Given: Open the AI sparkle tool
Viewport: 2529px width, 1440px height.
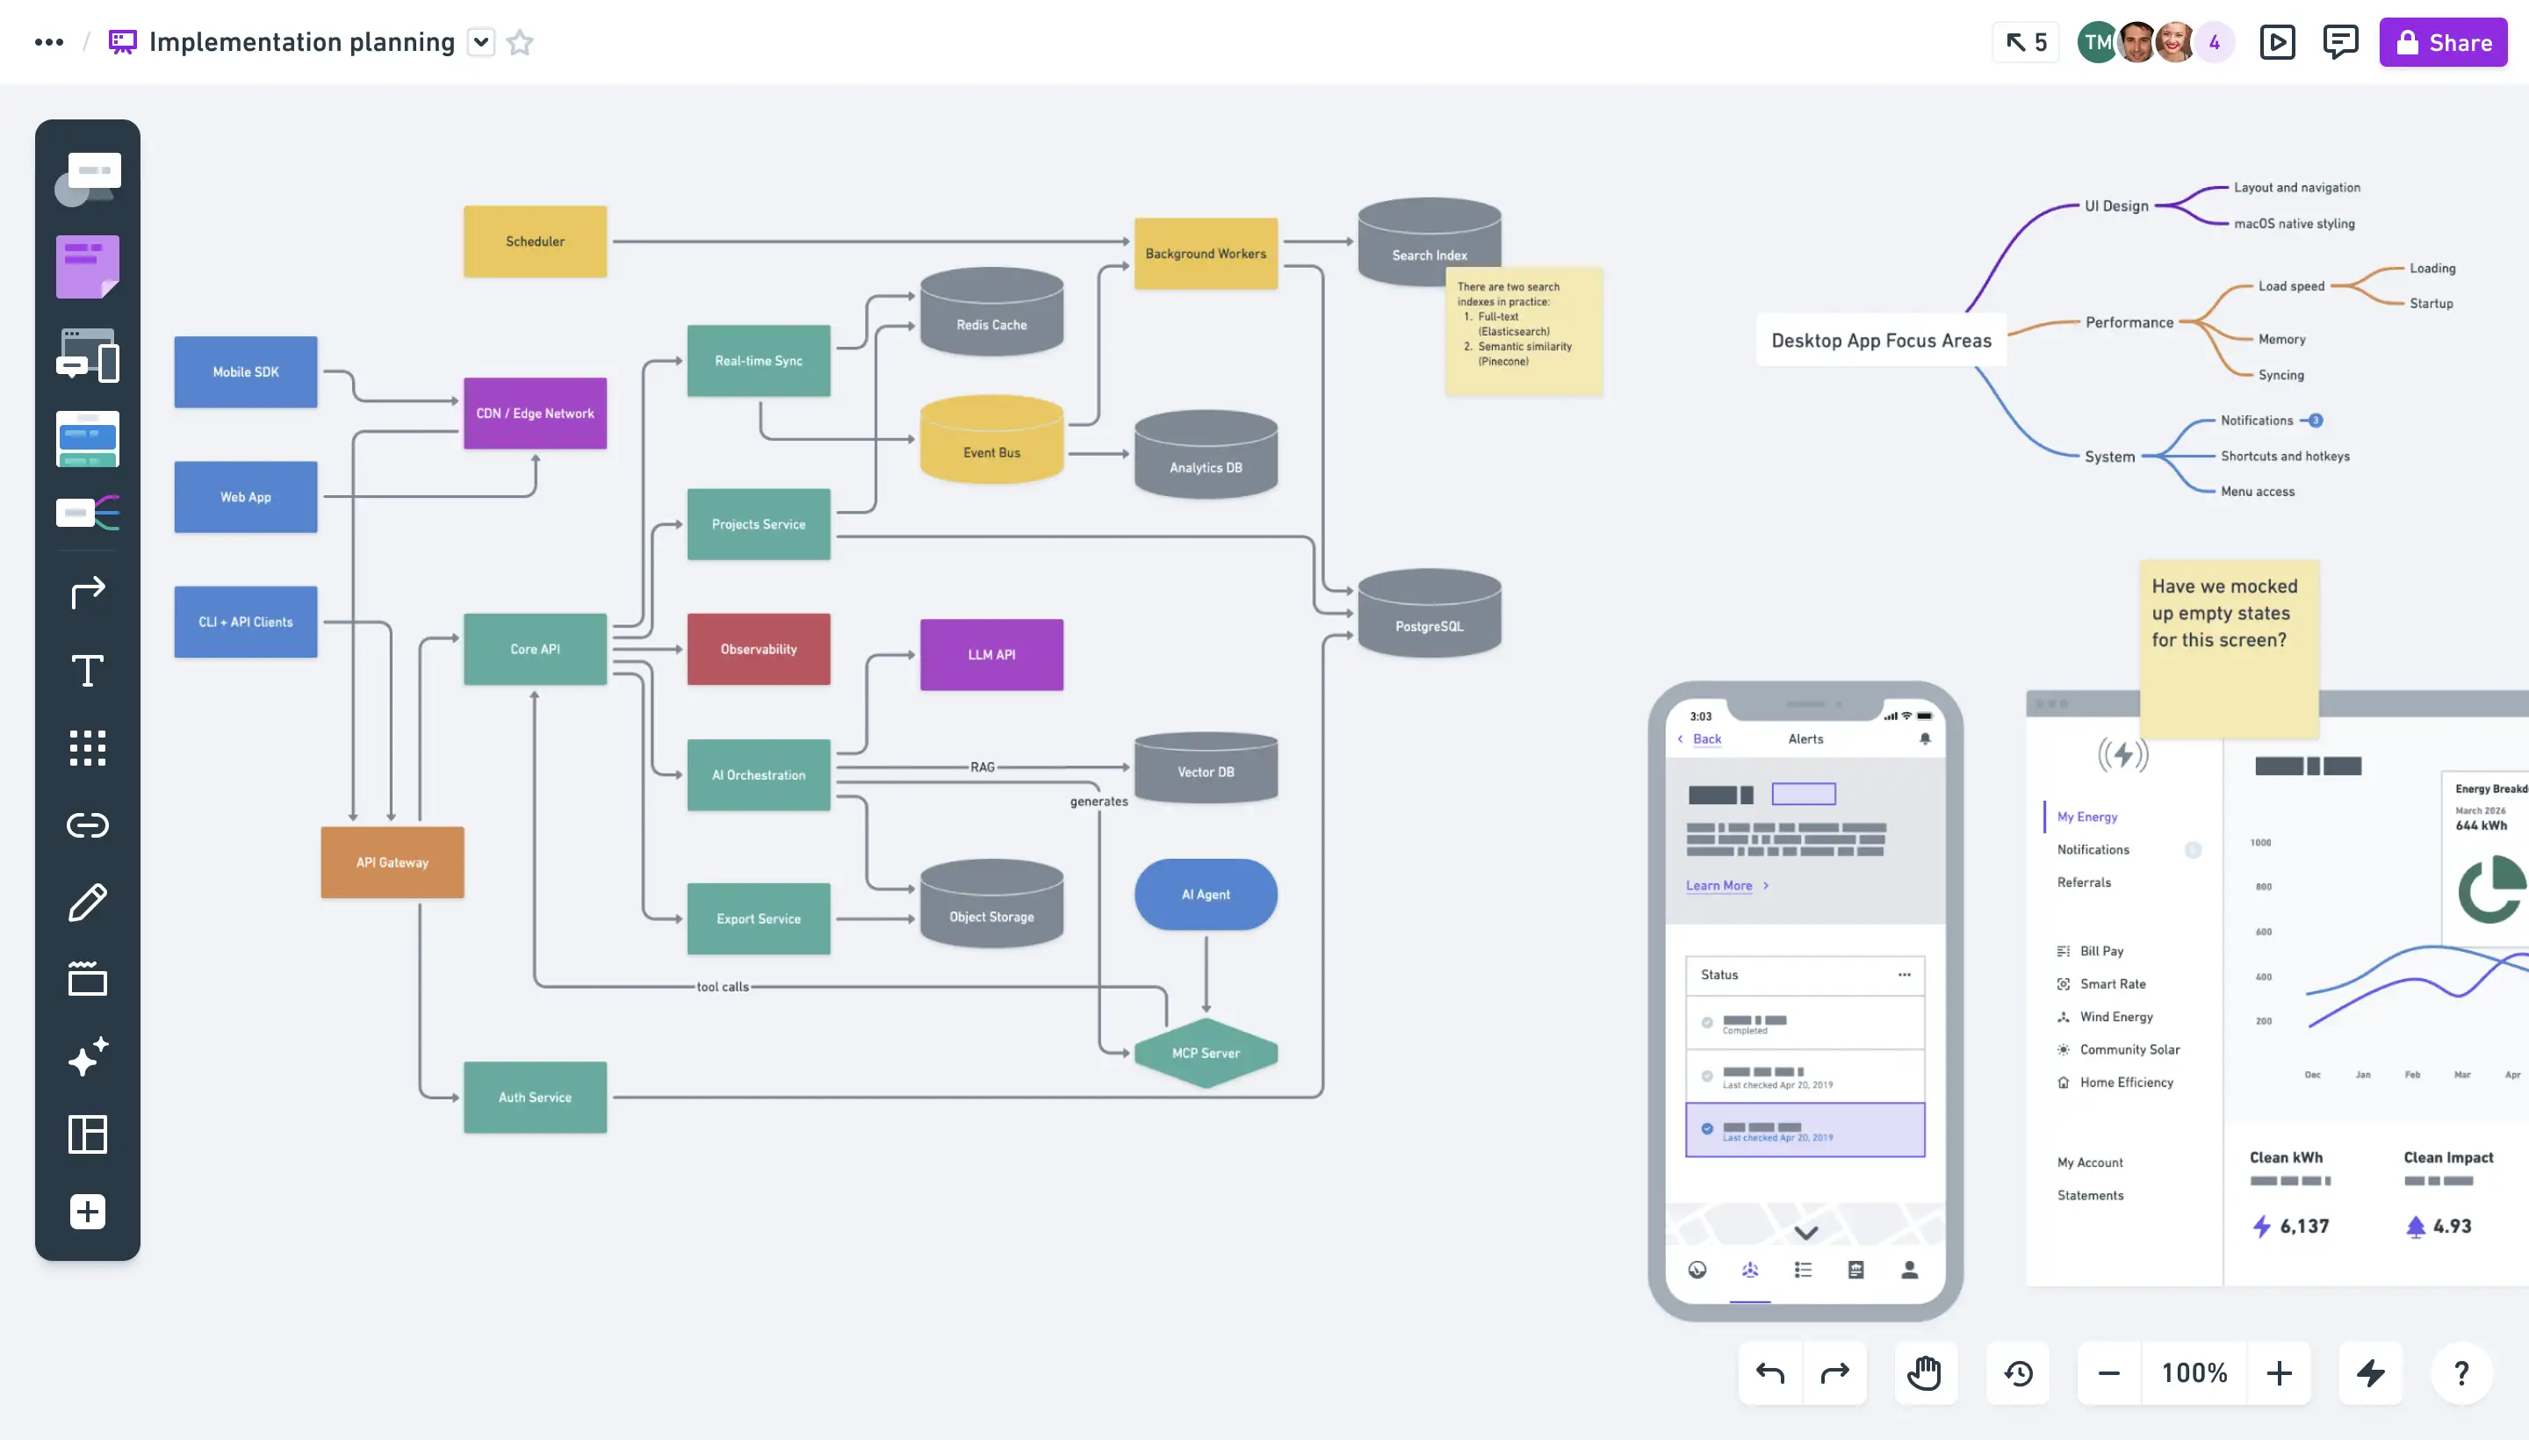Looking at the screenshot, I should [87, 1056].
